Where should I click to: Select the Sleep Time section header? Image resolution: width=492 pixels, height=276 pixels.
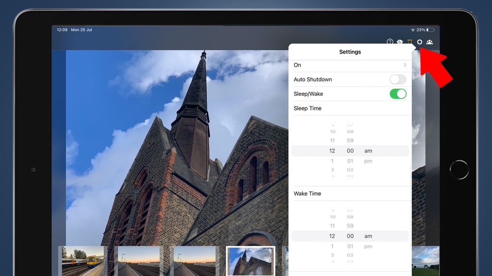click(307, 108)
